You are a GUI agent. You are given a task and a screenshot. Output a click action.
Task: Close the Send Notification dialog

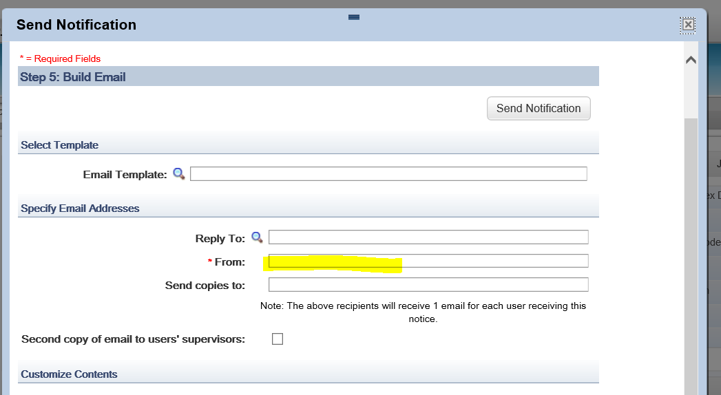pos(688,24)
